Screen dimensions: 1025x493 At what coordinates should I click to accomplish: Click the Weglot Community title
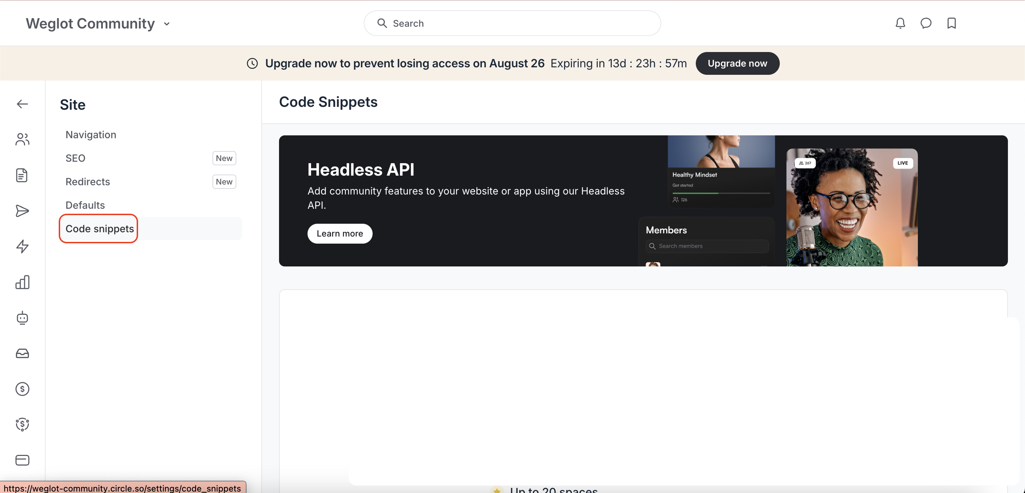tap(90, 24)
